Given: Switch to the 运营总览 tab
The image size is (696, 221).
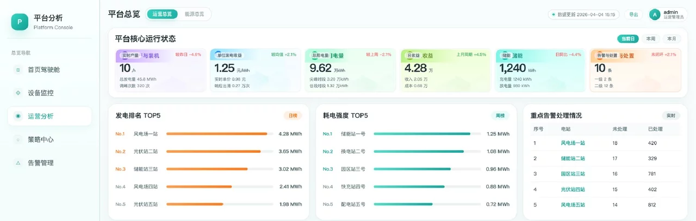Looking at the screenshot, I should [x=163, y=14].
